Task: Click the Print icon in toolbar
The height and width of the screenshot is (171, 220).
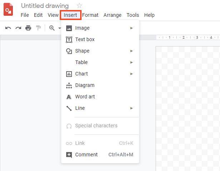Action: click(x=28, y=28)
